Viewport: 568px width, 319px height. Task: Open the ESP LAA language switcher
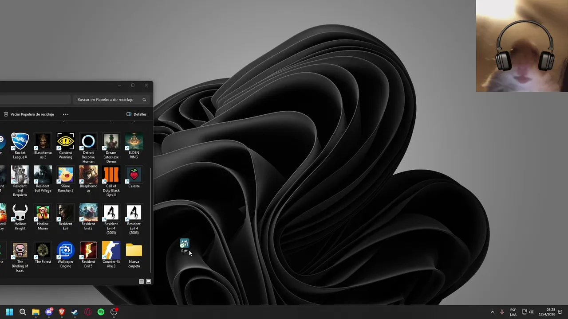(x=513, y=312)
